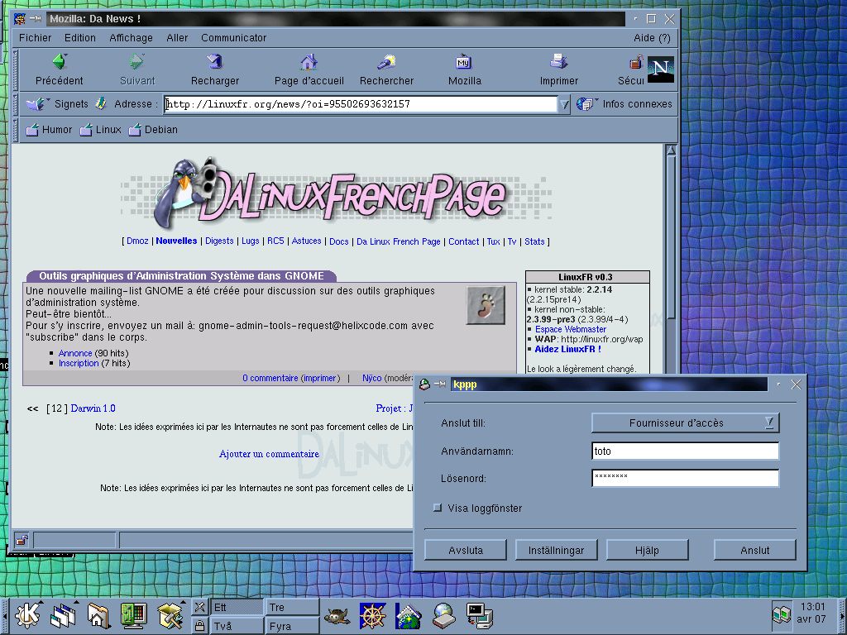Image resolution: width=847 pixels, height=635 pixels.
Task: Open the address bar history dropdown
Action: click(x=564, y=104)
